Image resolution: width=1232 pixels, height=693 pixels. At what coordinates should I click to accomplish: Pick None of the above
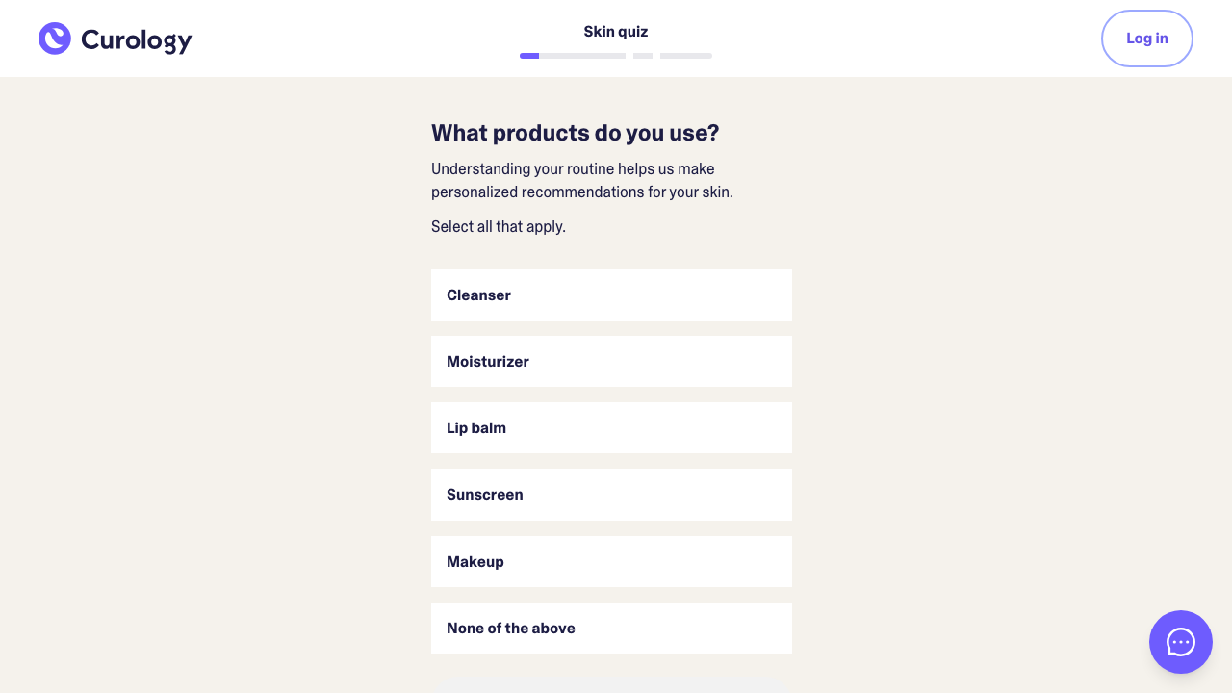pos(611,629)
